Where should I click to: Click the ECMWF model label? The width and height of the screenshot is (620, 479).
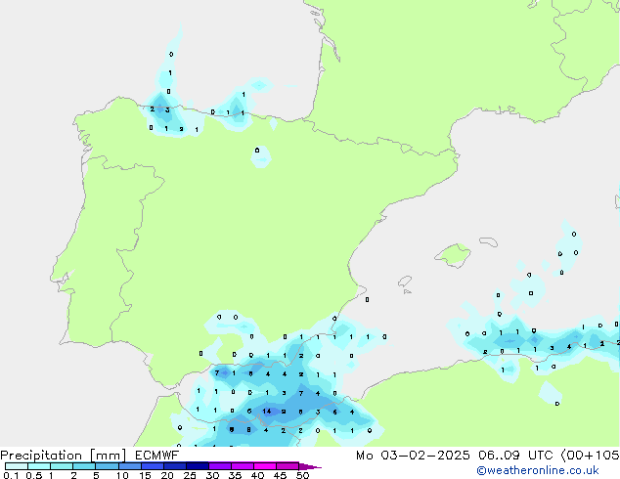157,456
